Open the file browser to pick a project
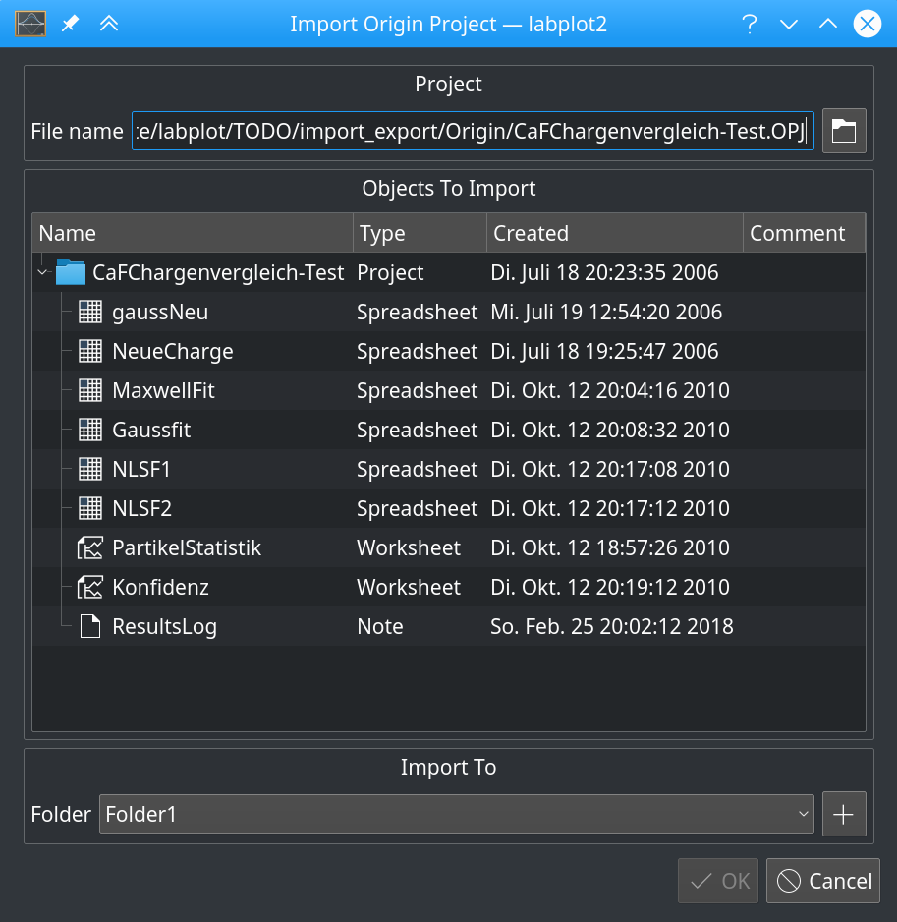Viewport: 897px width, 922px height. point(843,130)
